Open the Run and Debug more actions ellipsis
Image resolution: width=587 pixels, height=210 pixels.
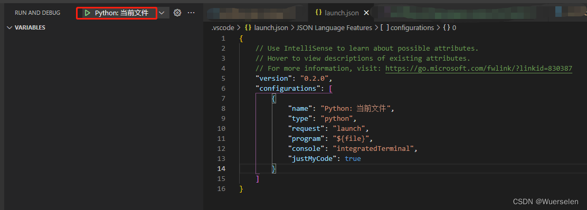point(191,13)
